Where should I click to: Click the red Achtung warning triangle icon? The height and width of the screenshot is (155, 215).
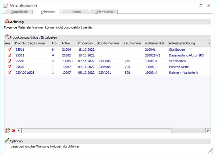pyautogui.click(x=7, y=21)
